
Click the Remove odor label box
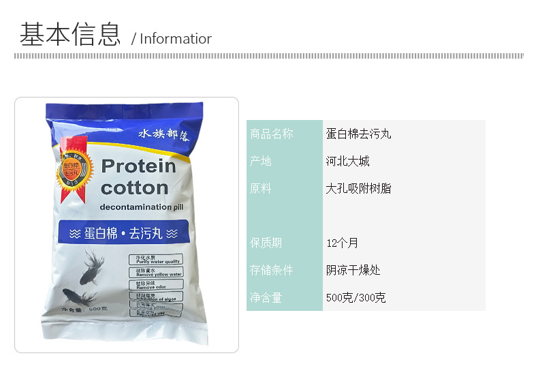(x=156, y=285)
